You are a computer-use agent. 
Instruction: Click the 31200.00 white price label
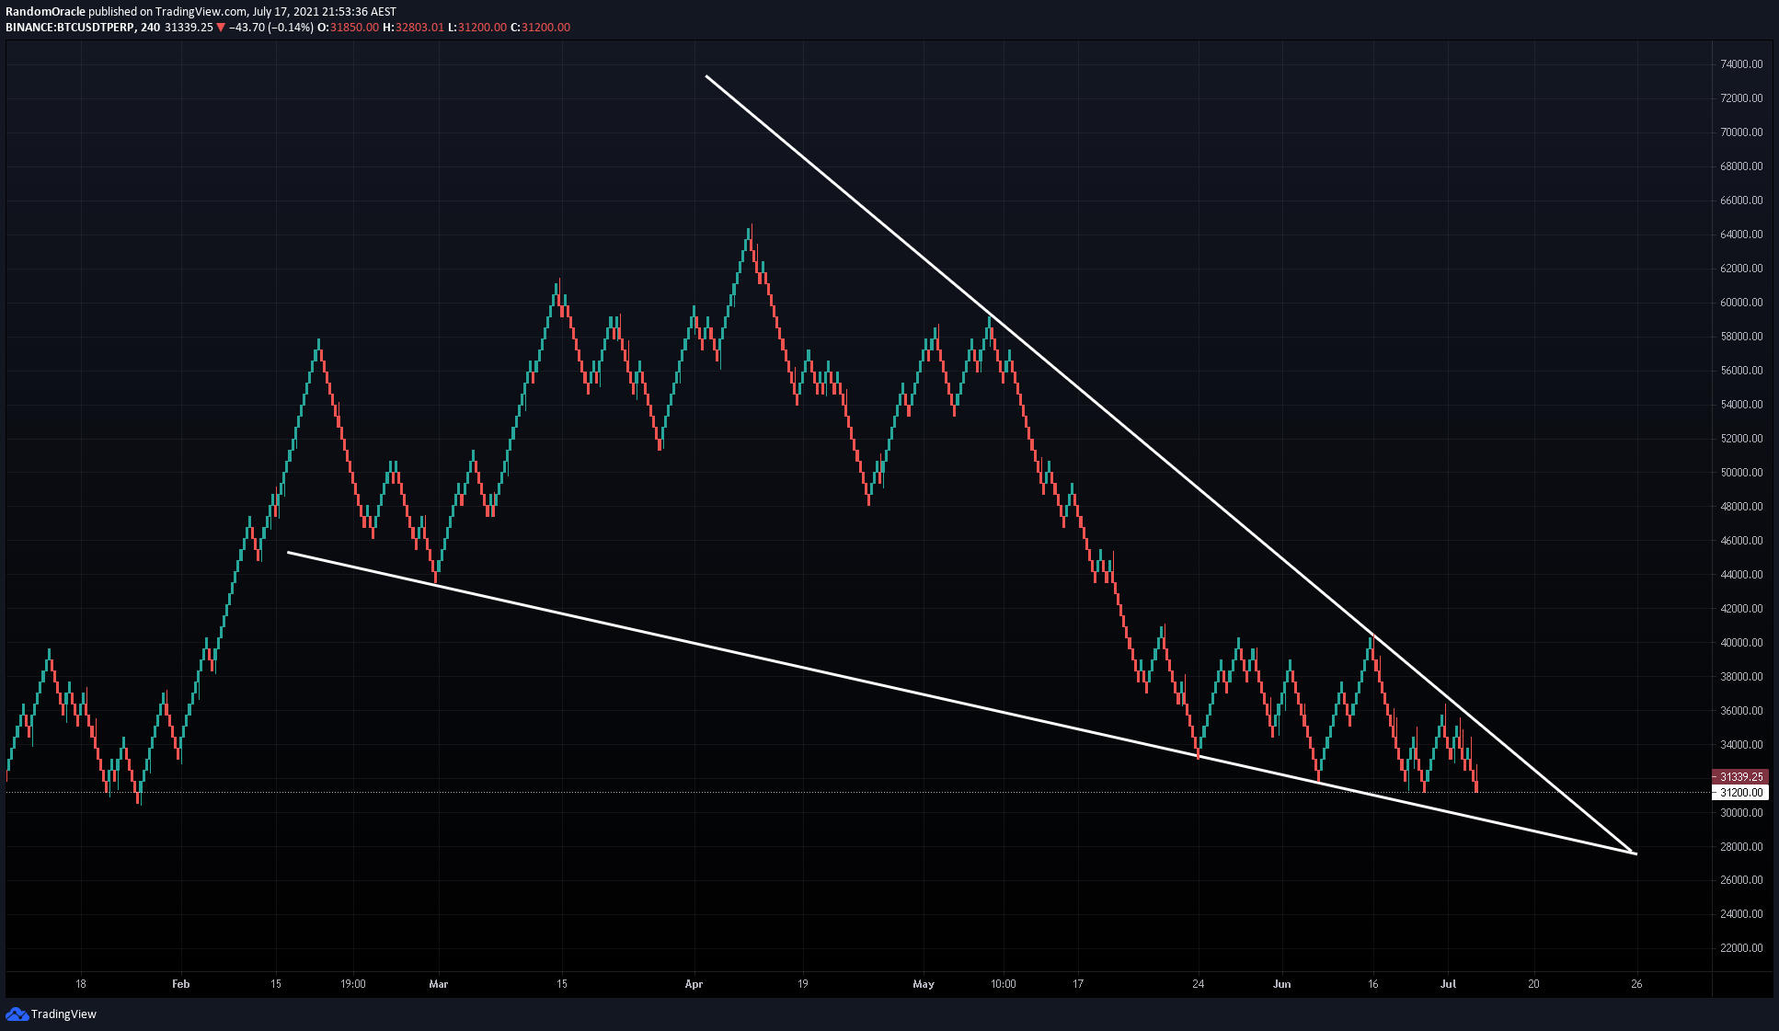point(1740,792)
